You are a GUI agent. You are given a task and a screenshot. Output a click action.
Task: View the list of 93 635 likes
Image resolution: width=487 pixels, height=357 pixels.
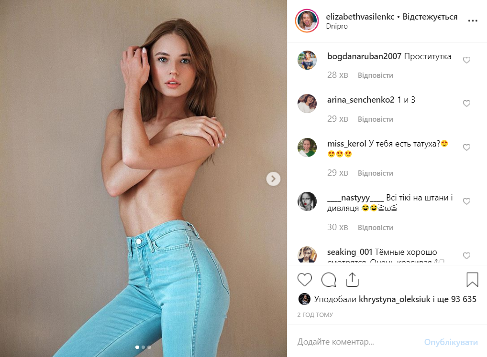456,299
